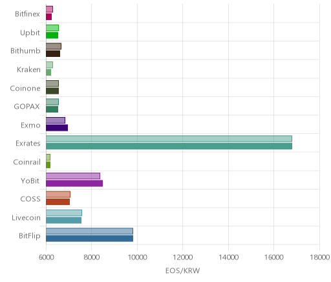Select the 16000 x-axis tick label
Viewport: 331px width, 282px height.
click(274, 257)
